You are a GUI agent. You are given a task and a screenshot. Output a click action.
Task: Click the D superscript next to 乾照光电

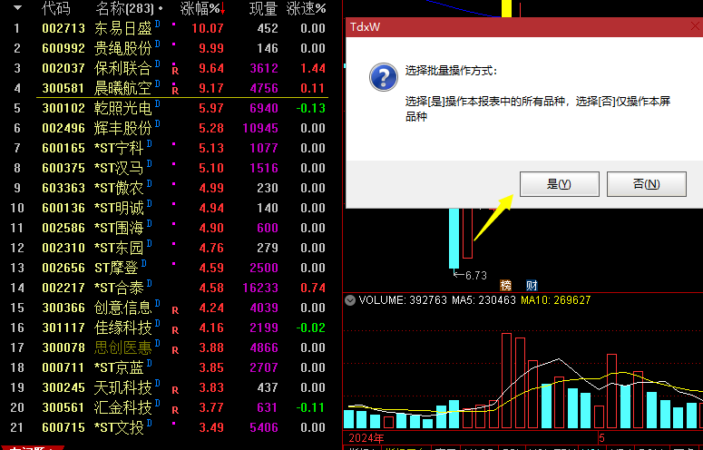click(158, 103)
